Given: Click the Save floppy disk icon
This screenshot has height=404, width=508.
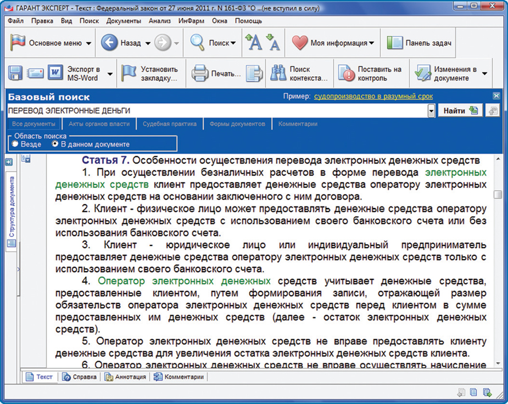Looking at the screenshot, I should pyautogui.click(x=15, y=73).
